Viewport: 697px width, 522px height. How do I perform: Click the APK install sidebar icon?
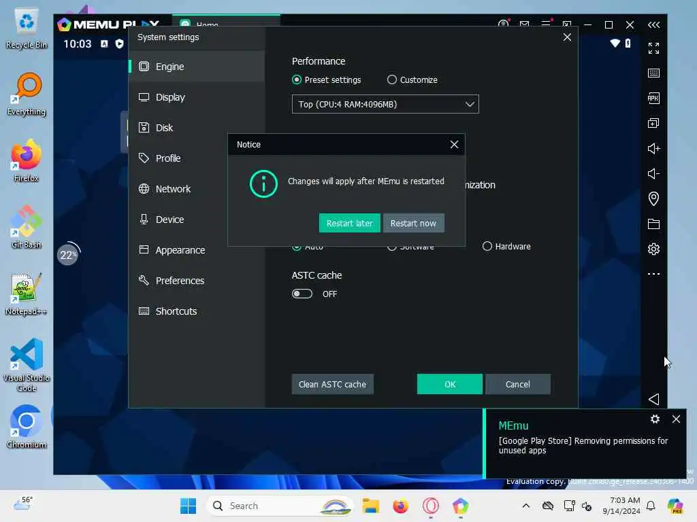click(x=653, y=98)
